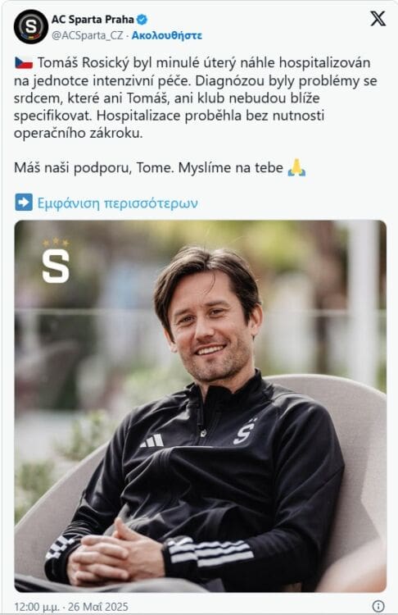Open the 12:00 μ.μ. timestamp link
Viewport: 398px width, 615px height.
(x=37, y=607)
